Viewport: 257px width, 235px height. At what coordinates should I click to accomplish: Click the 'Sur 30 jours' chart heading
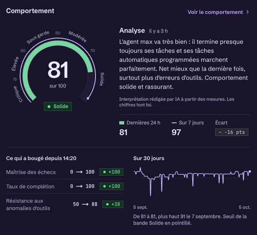point(149,158)
